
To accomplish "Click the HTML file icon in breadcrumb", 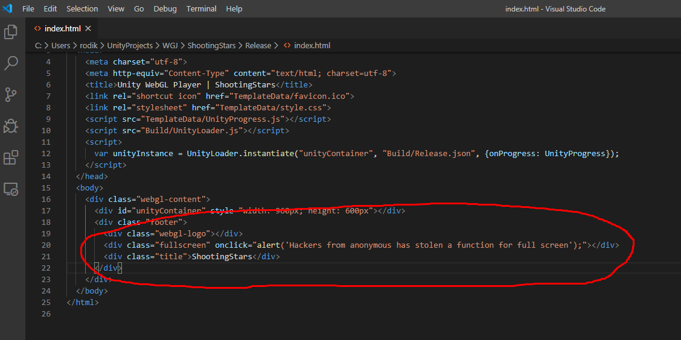I will coord(287,46).
